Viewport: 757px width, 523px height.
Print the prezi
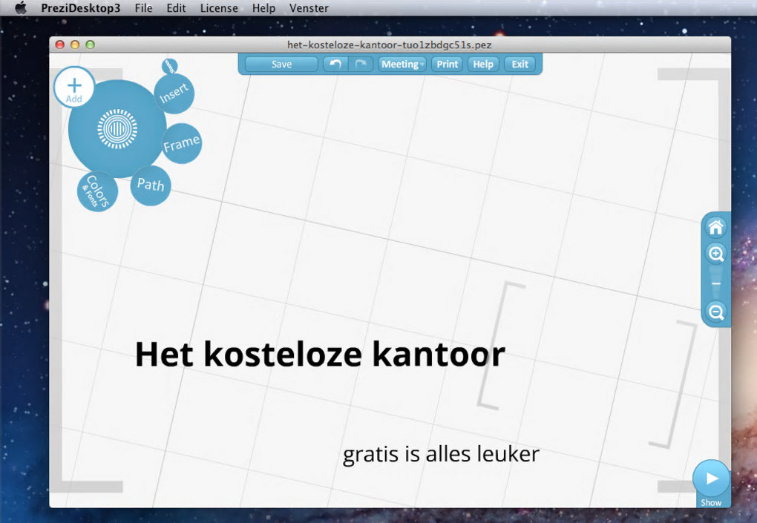[x=447, y=64]
